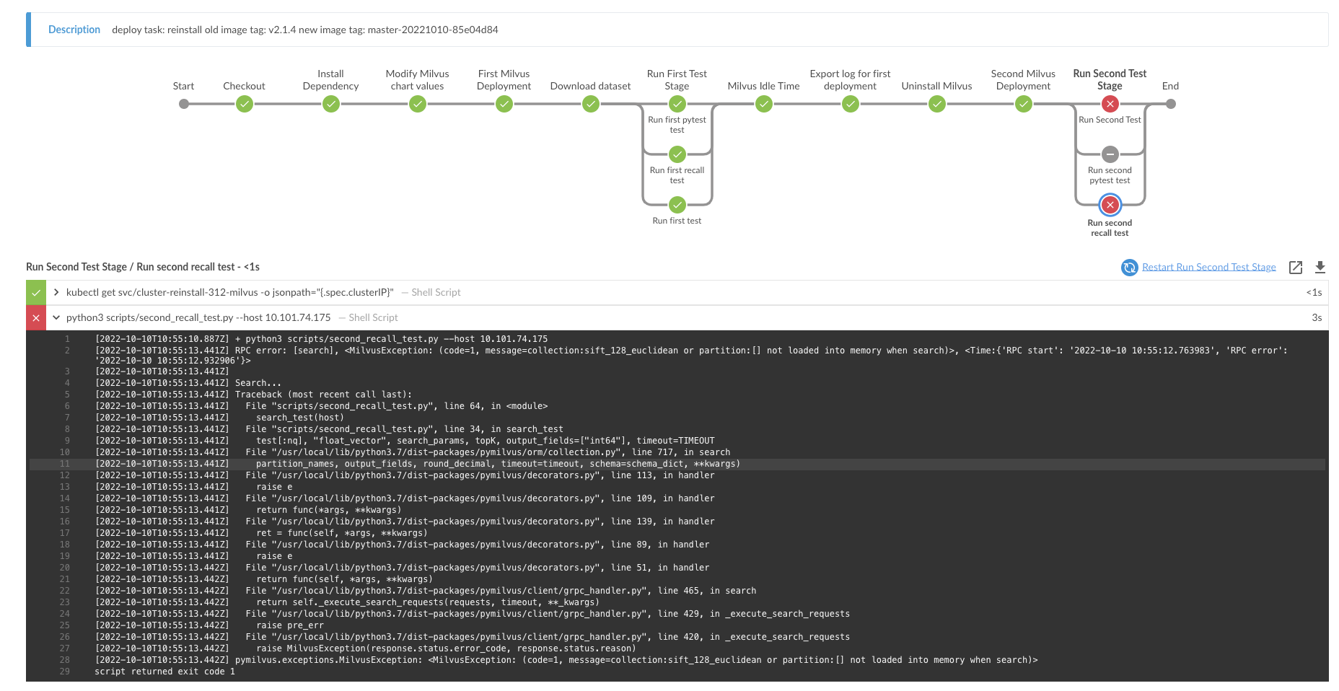Click the green check beside the kubectl step
This screenshot has width=1339, height=691.
pyautogui.click(x=35, y=292)
